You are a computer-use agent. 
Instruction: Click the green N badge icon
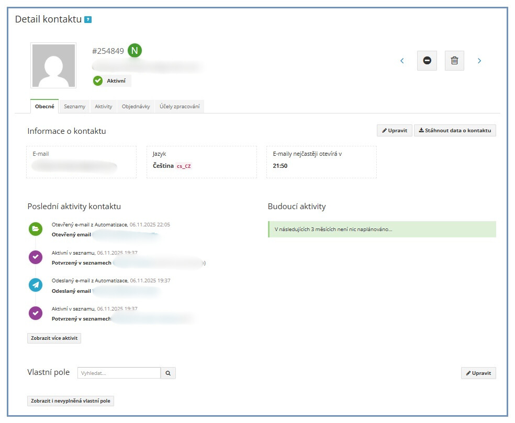point(135,50)
